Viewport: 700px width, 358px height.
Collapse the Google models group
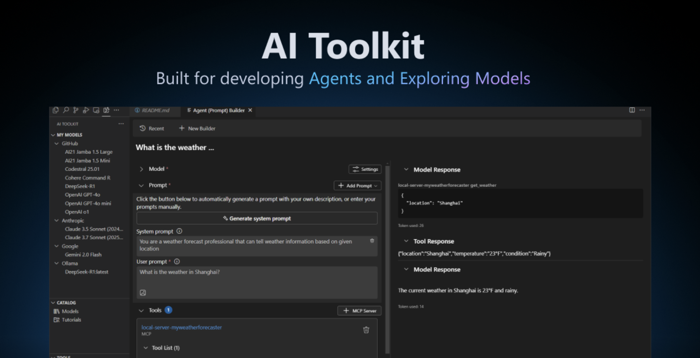[57, 246]
